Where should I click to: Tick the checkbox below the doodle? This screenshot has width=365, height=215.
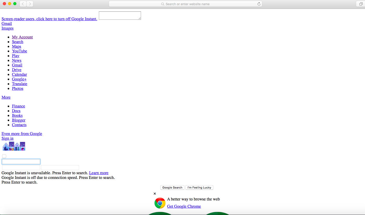pos(4,156)
